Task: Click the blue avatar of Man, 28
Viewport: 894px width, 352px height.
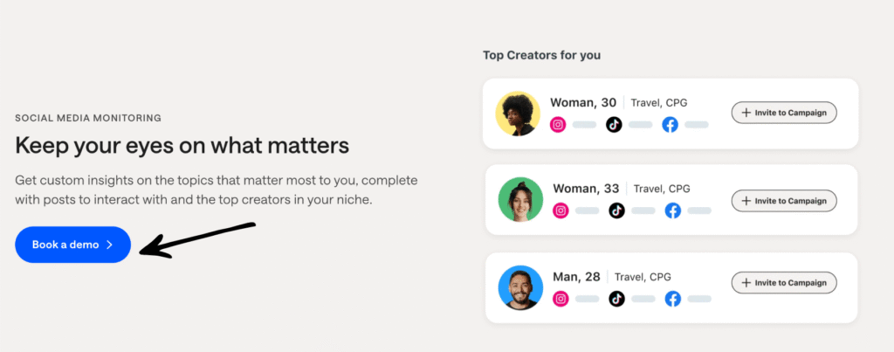Action: (x=520, y=287)
